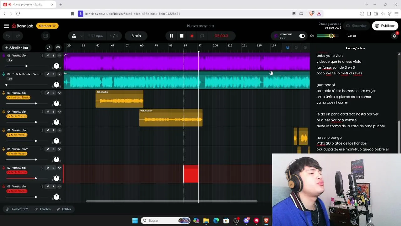The image size is (401, 226).
Task: Expand track 01 chevron
Action: 59,56
